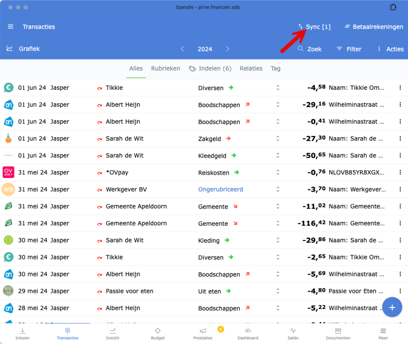Click Tikkie euro icon for 01 jun -4,58

9,88
